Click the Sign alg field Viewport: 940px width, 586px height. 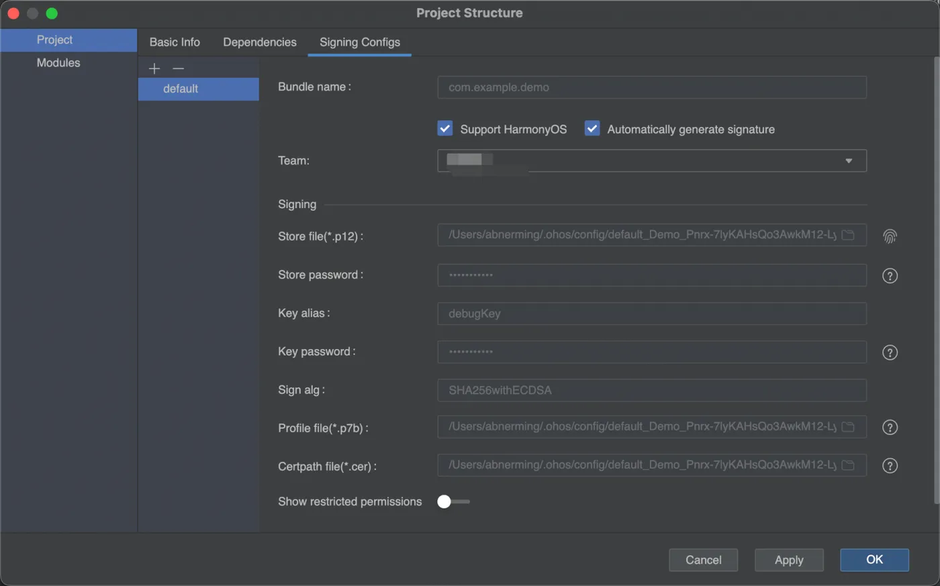[652, 390]
